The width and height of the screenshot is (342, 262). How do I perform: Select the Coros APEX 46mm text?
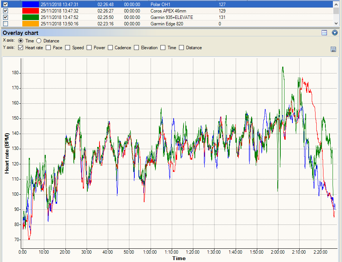pyautogui.click(x=168, y=11)
